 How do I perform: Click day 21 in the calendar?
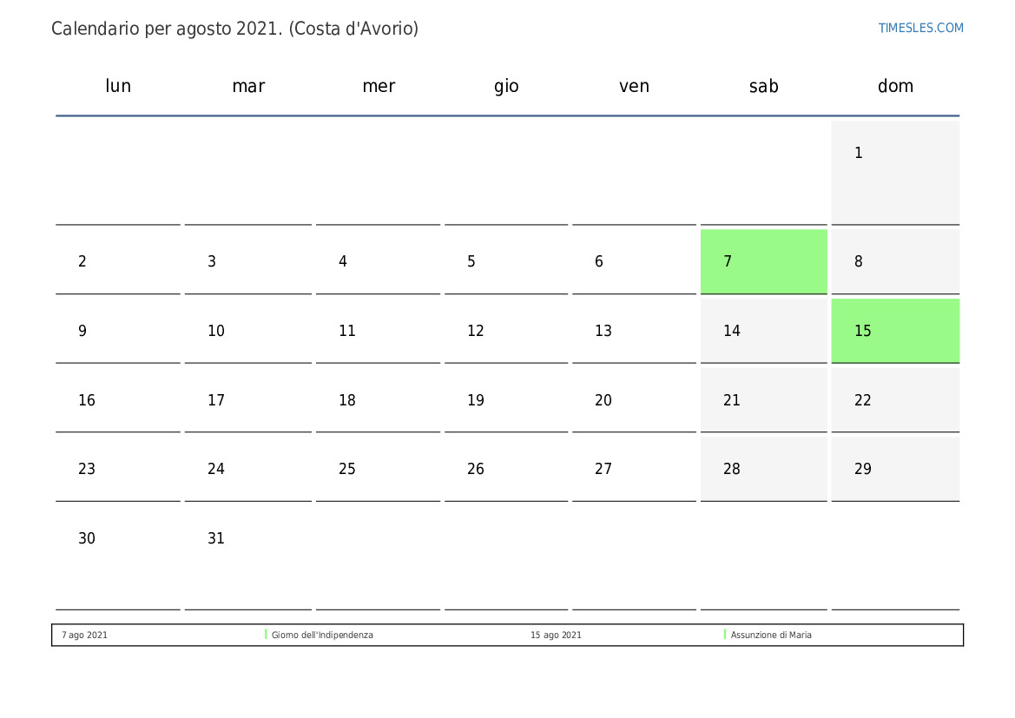click(x=764, y=400)
